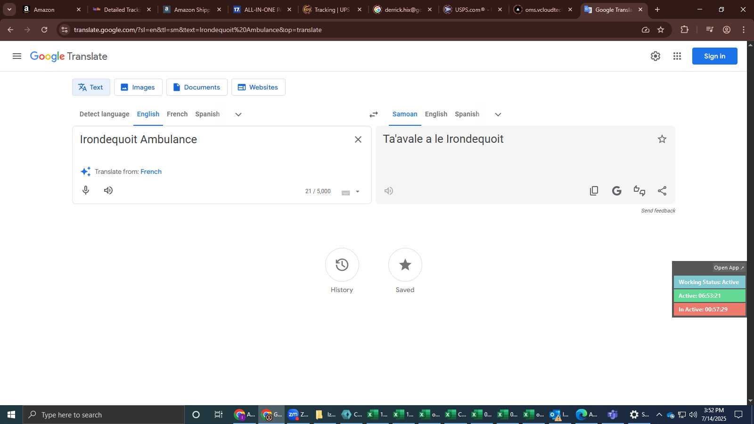
Task: Translate from French suggestion link
Action: [x=151, y=171]
